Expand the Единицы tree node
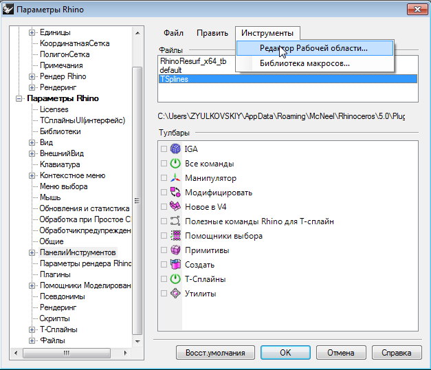Viewport: 431px width, 370px height. pos(32,32)
